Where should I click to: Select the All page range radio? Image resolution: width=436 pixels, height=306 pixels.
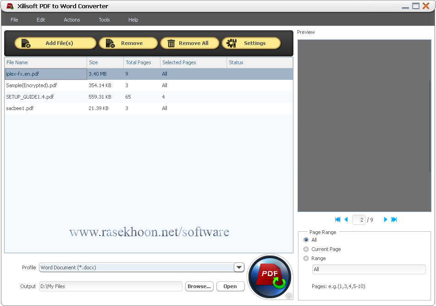[x=306, y=240]
